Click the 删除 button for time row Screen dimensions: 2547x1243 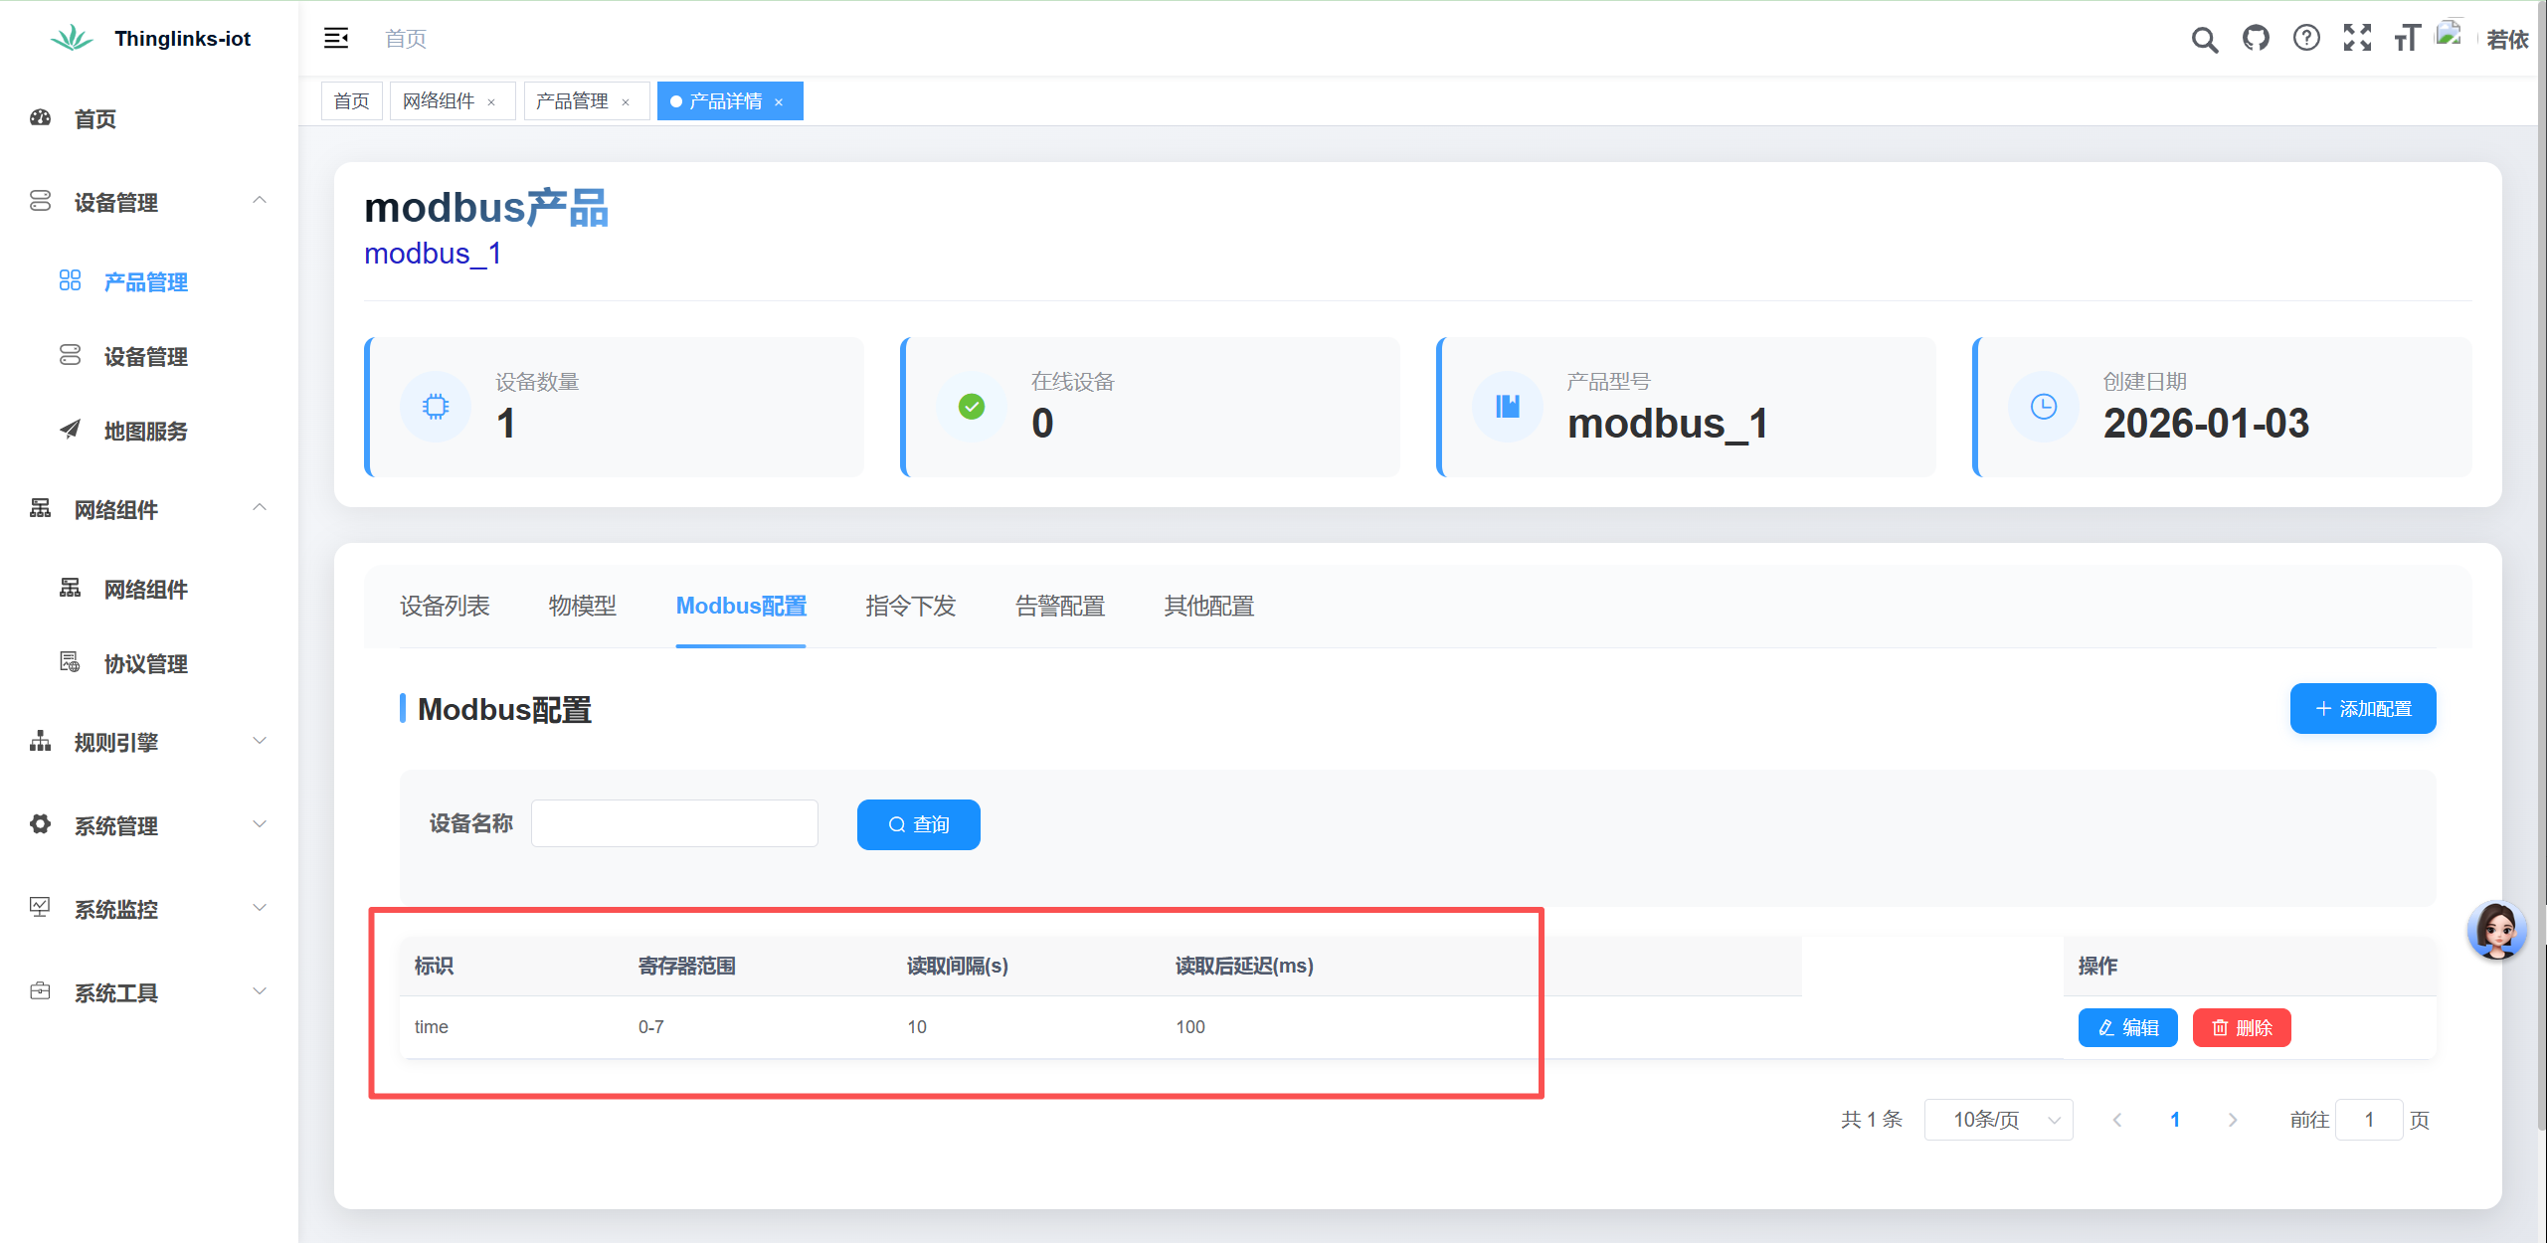point(2241,1027)
